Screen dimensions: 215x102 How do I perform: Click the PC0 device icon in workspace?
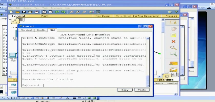click(x=13, y=55)
